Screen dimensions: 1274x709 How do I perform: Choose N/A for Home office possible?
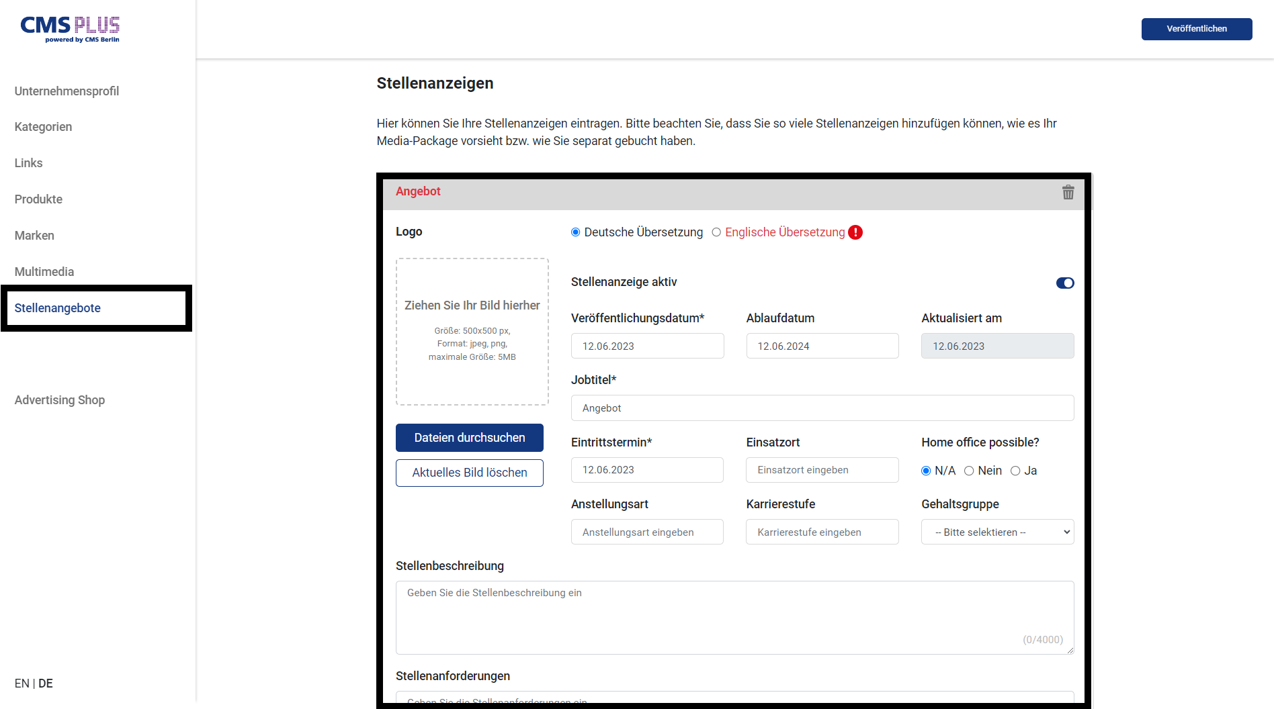[x=926, y=471]
